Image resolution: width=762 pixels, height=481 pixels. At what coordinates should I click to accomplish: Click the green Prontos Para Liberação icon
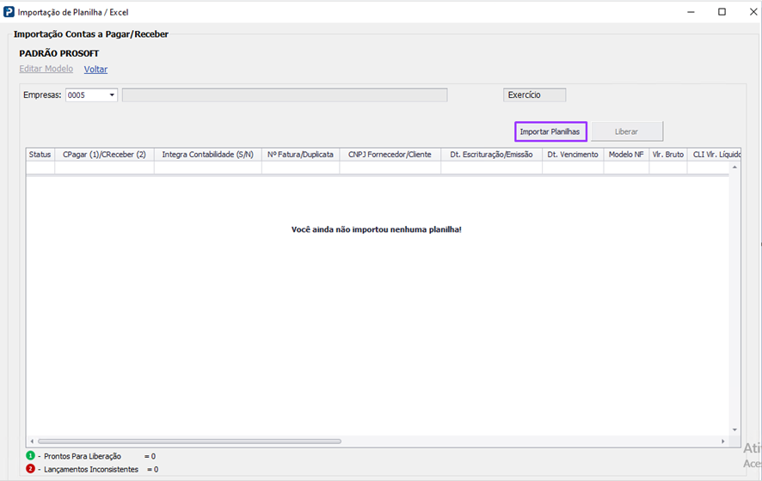[31, 456]
